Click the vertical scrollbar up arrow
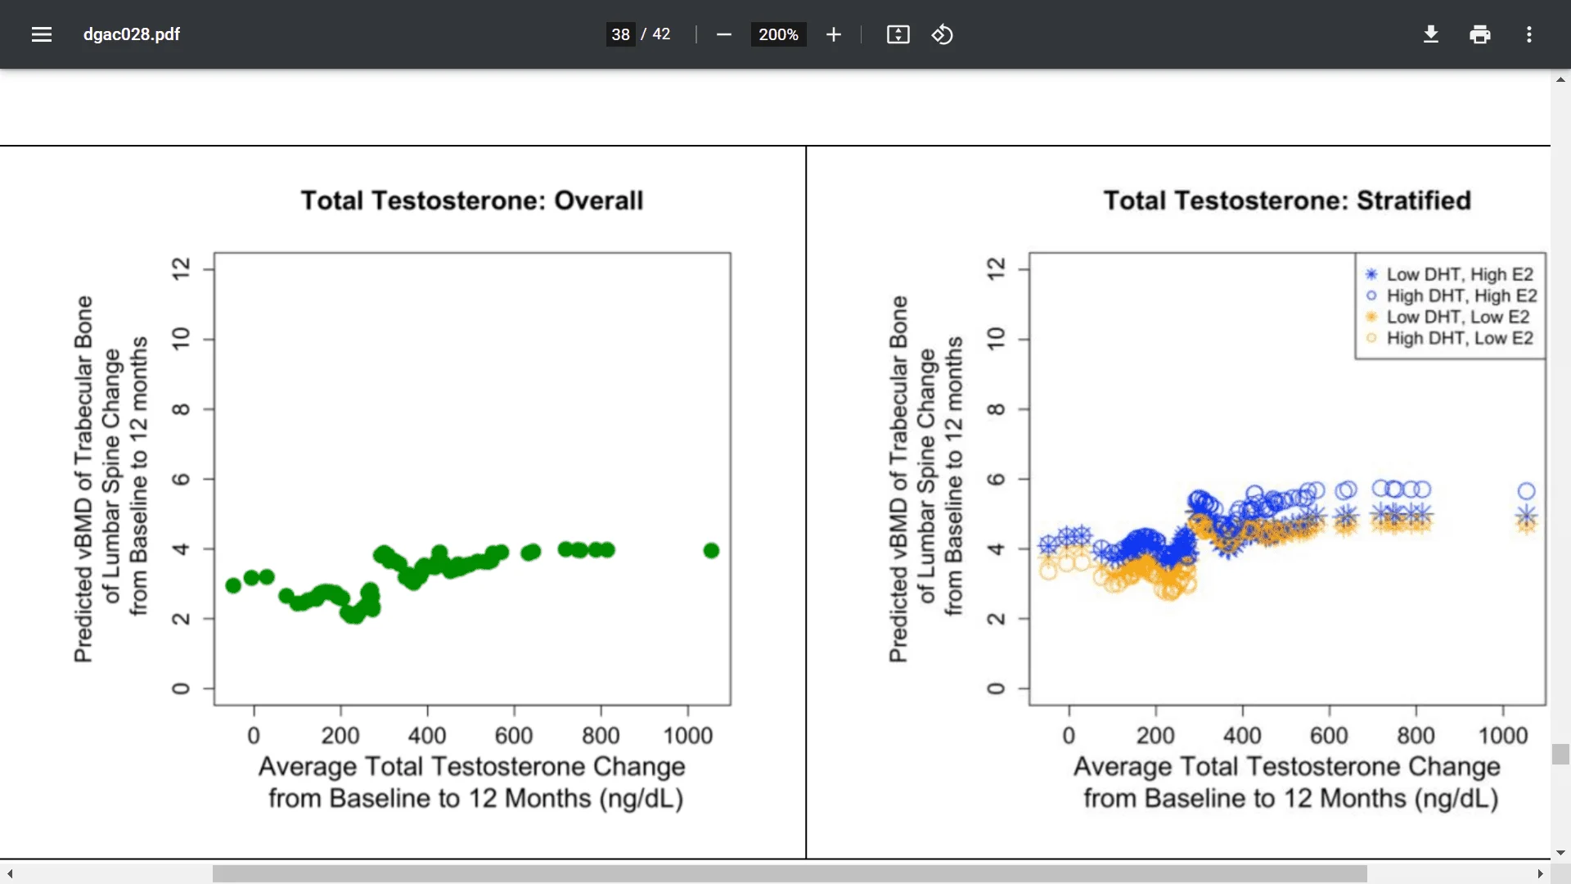1571x884 pixels. (1560, 79)
